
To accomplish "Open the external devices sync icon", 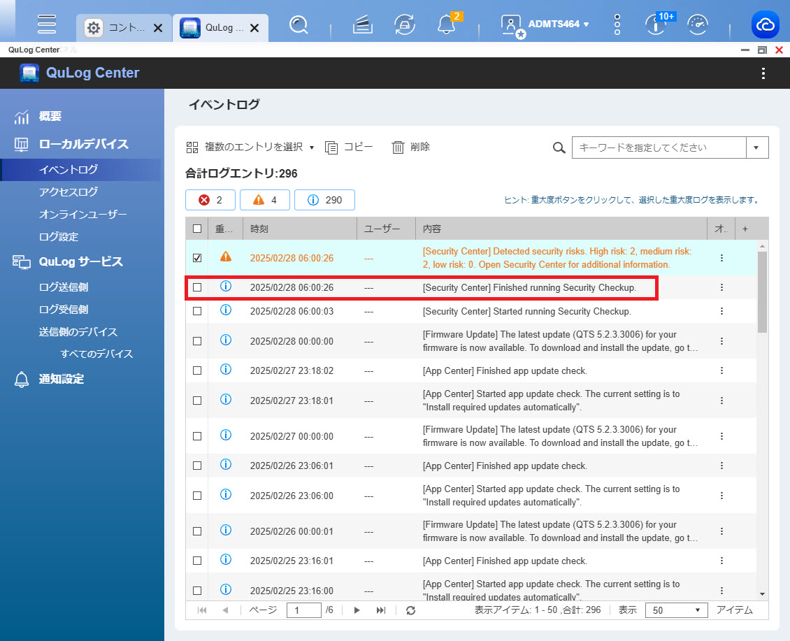I will [405, 24].
